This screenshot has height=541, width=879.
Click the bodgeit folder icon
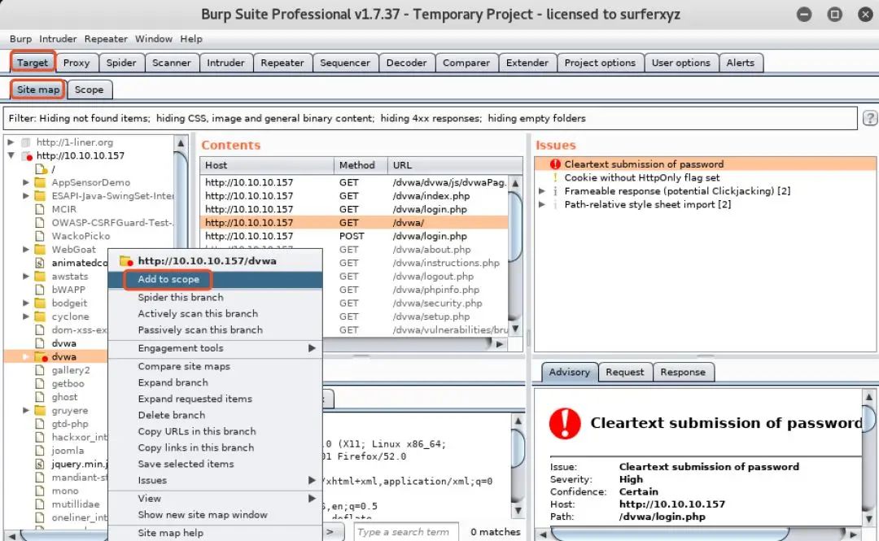pos(40,303)
